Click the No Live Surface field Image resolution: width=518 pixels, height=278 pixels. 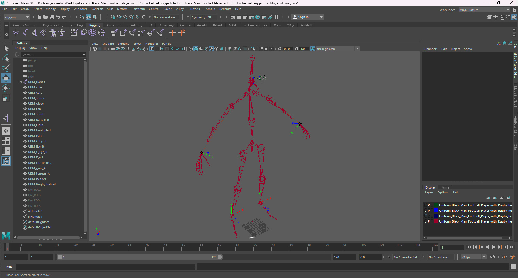point(166,17)
